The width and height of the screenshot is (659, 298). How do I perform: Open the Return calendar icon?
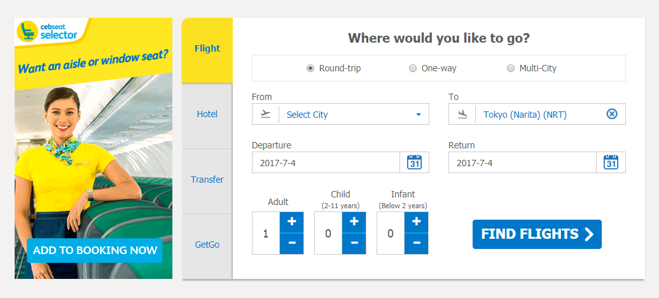click(611, 162)
